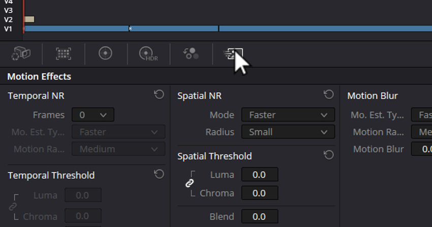The height and width of the screenshot is (227, 432).
Task: Reset Spatial Threshold values
Action: pyautogui.click(x=329, y=155)
